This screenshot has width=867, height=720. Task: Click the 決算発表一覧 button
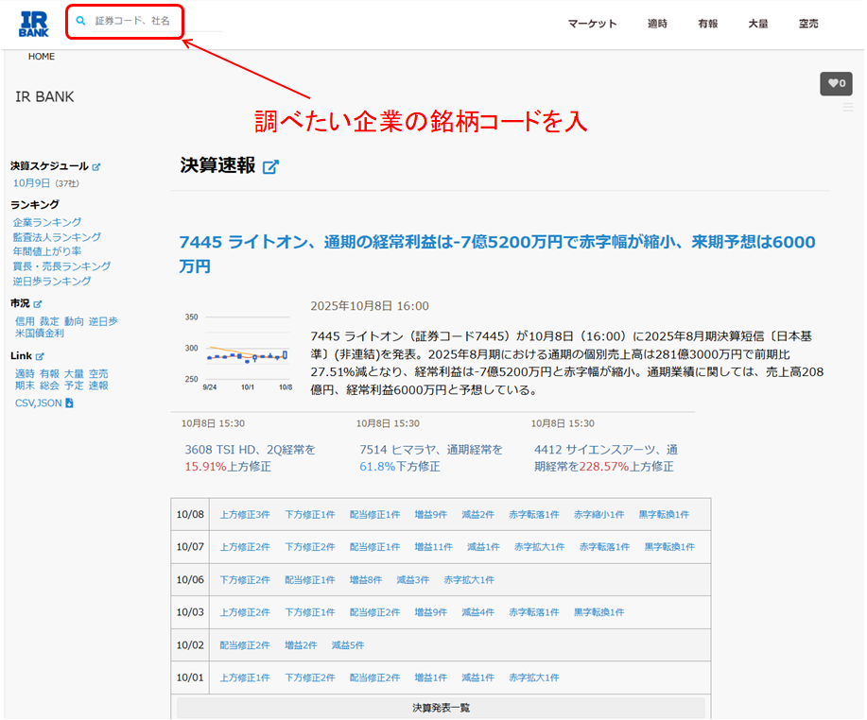[x=441, y=708]
